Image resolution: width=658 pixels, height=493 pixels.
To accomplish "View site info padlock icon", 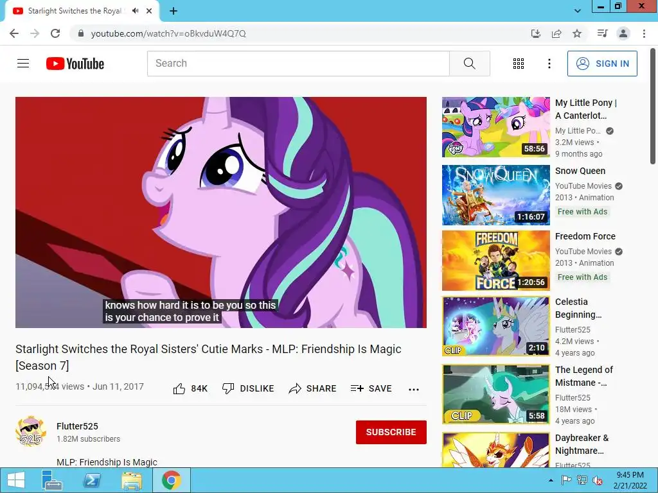I will tap(81, 33).
